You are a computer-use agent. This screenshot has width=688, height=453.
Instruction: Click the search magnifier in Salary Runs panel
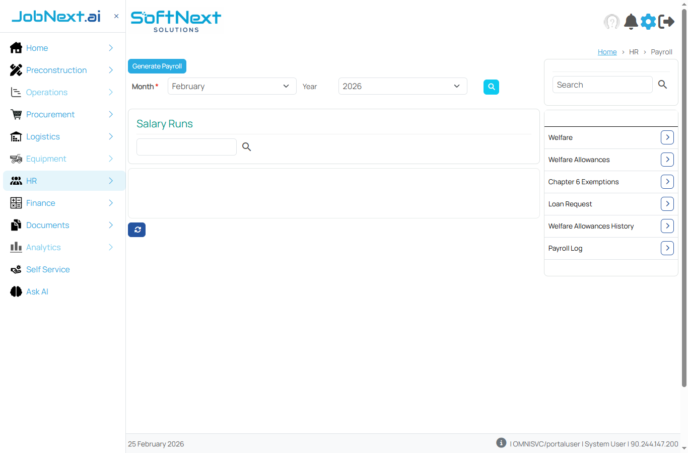click(x=246, y=146)
